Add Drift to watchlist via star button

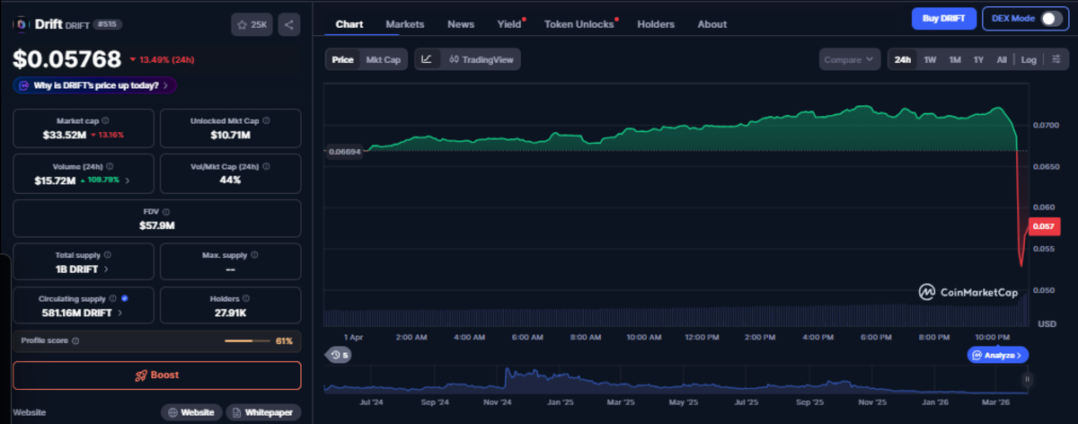[x=251, y=24]
